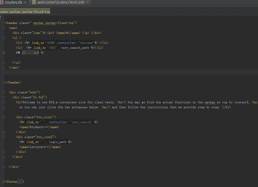Screen dimensions: 258x187
Task: Collapse the header tag fold marker
Action: tap(3, 23)
